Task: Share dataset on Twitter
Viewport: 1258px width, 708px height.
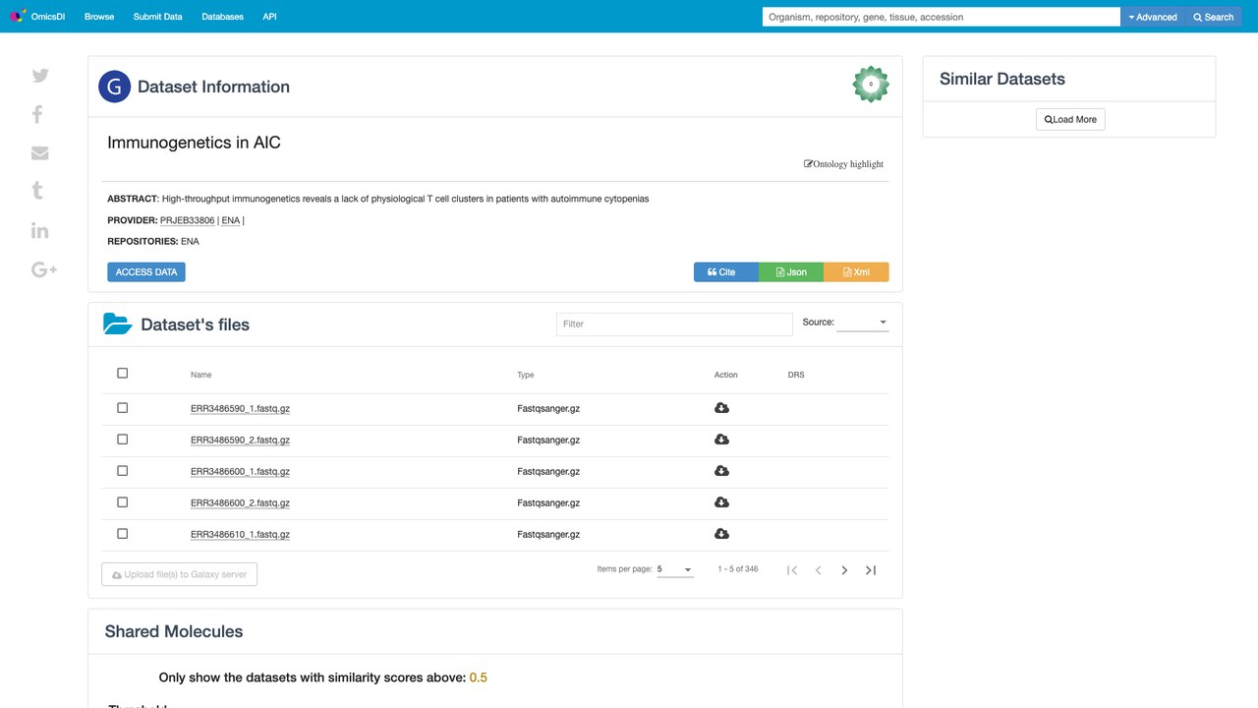Action: coord(40,76)
